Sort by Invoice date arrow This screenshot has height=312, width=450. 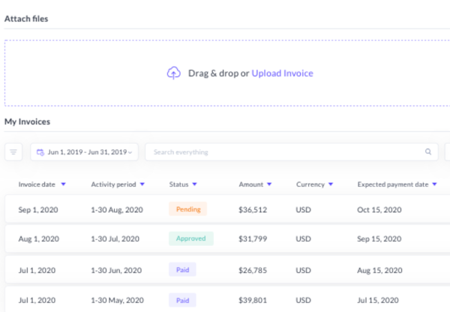click(x=63, y=184)
